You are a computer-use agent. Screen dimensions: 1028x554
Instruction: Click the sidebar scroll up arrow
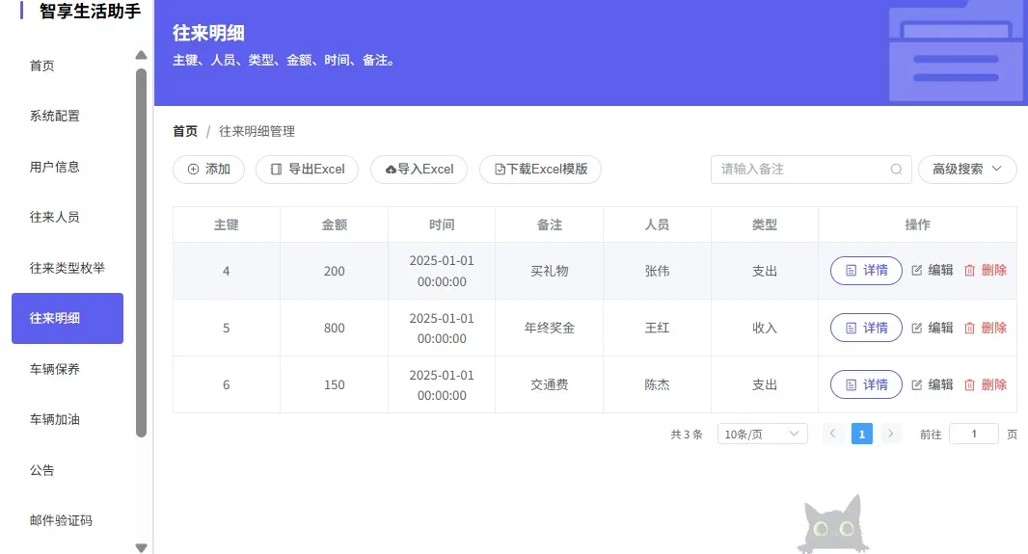141,55
